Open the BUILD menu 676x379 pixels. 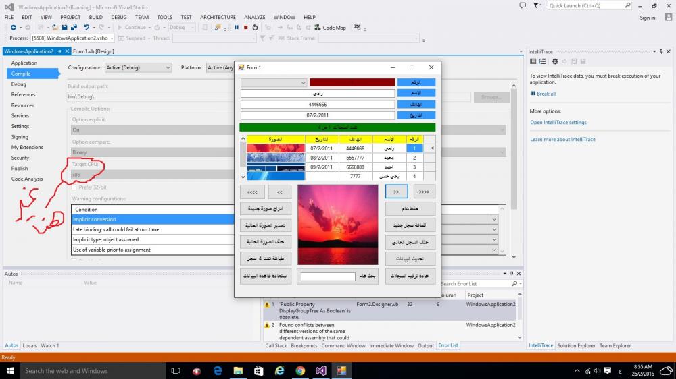coord(96,18)
